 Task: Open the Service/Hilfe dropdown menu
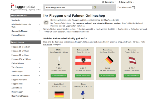tap(126, 2)
